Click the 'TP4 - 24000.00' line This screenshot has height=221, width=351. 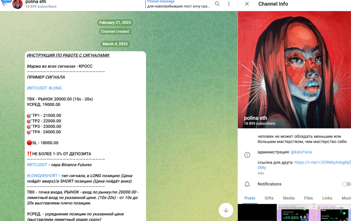tap(44, 132)
